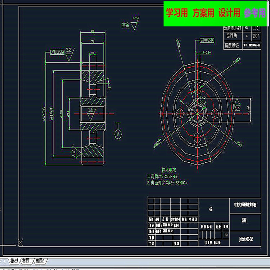
Task: Select the 1.6 roughness symbol in the bore
Action: coord(91,114)
